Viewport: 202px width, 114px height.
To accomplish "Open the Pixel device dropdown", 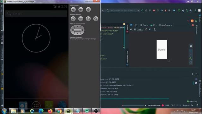I will point(144,25).
